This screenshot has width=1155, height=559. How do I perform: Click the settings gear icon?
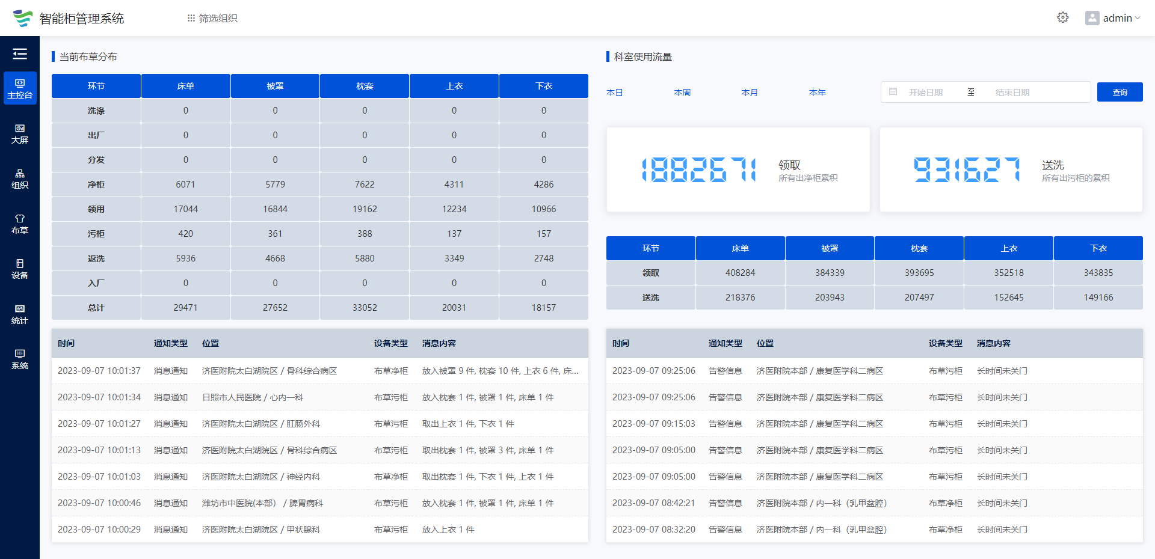(1063, 17)
